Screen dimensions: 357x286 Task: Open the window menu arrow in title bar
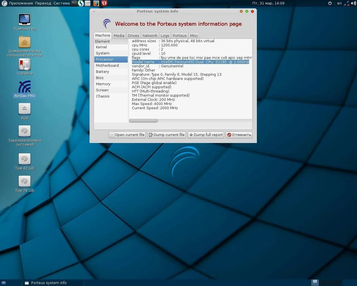point(94,11)
